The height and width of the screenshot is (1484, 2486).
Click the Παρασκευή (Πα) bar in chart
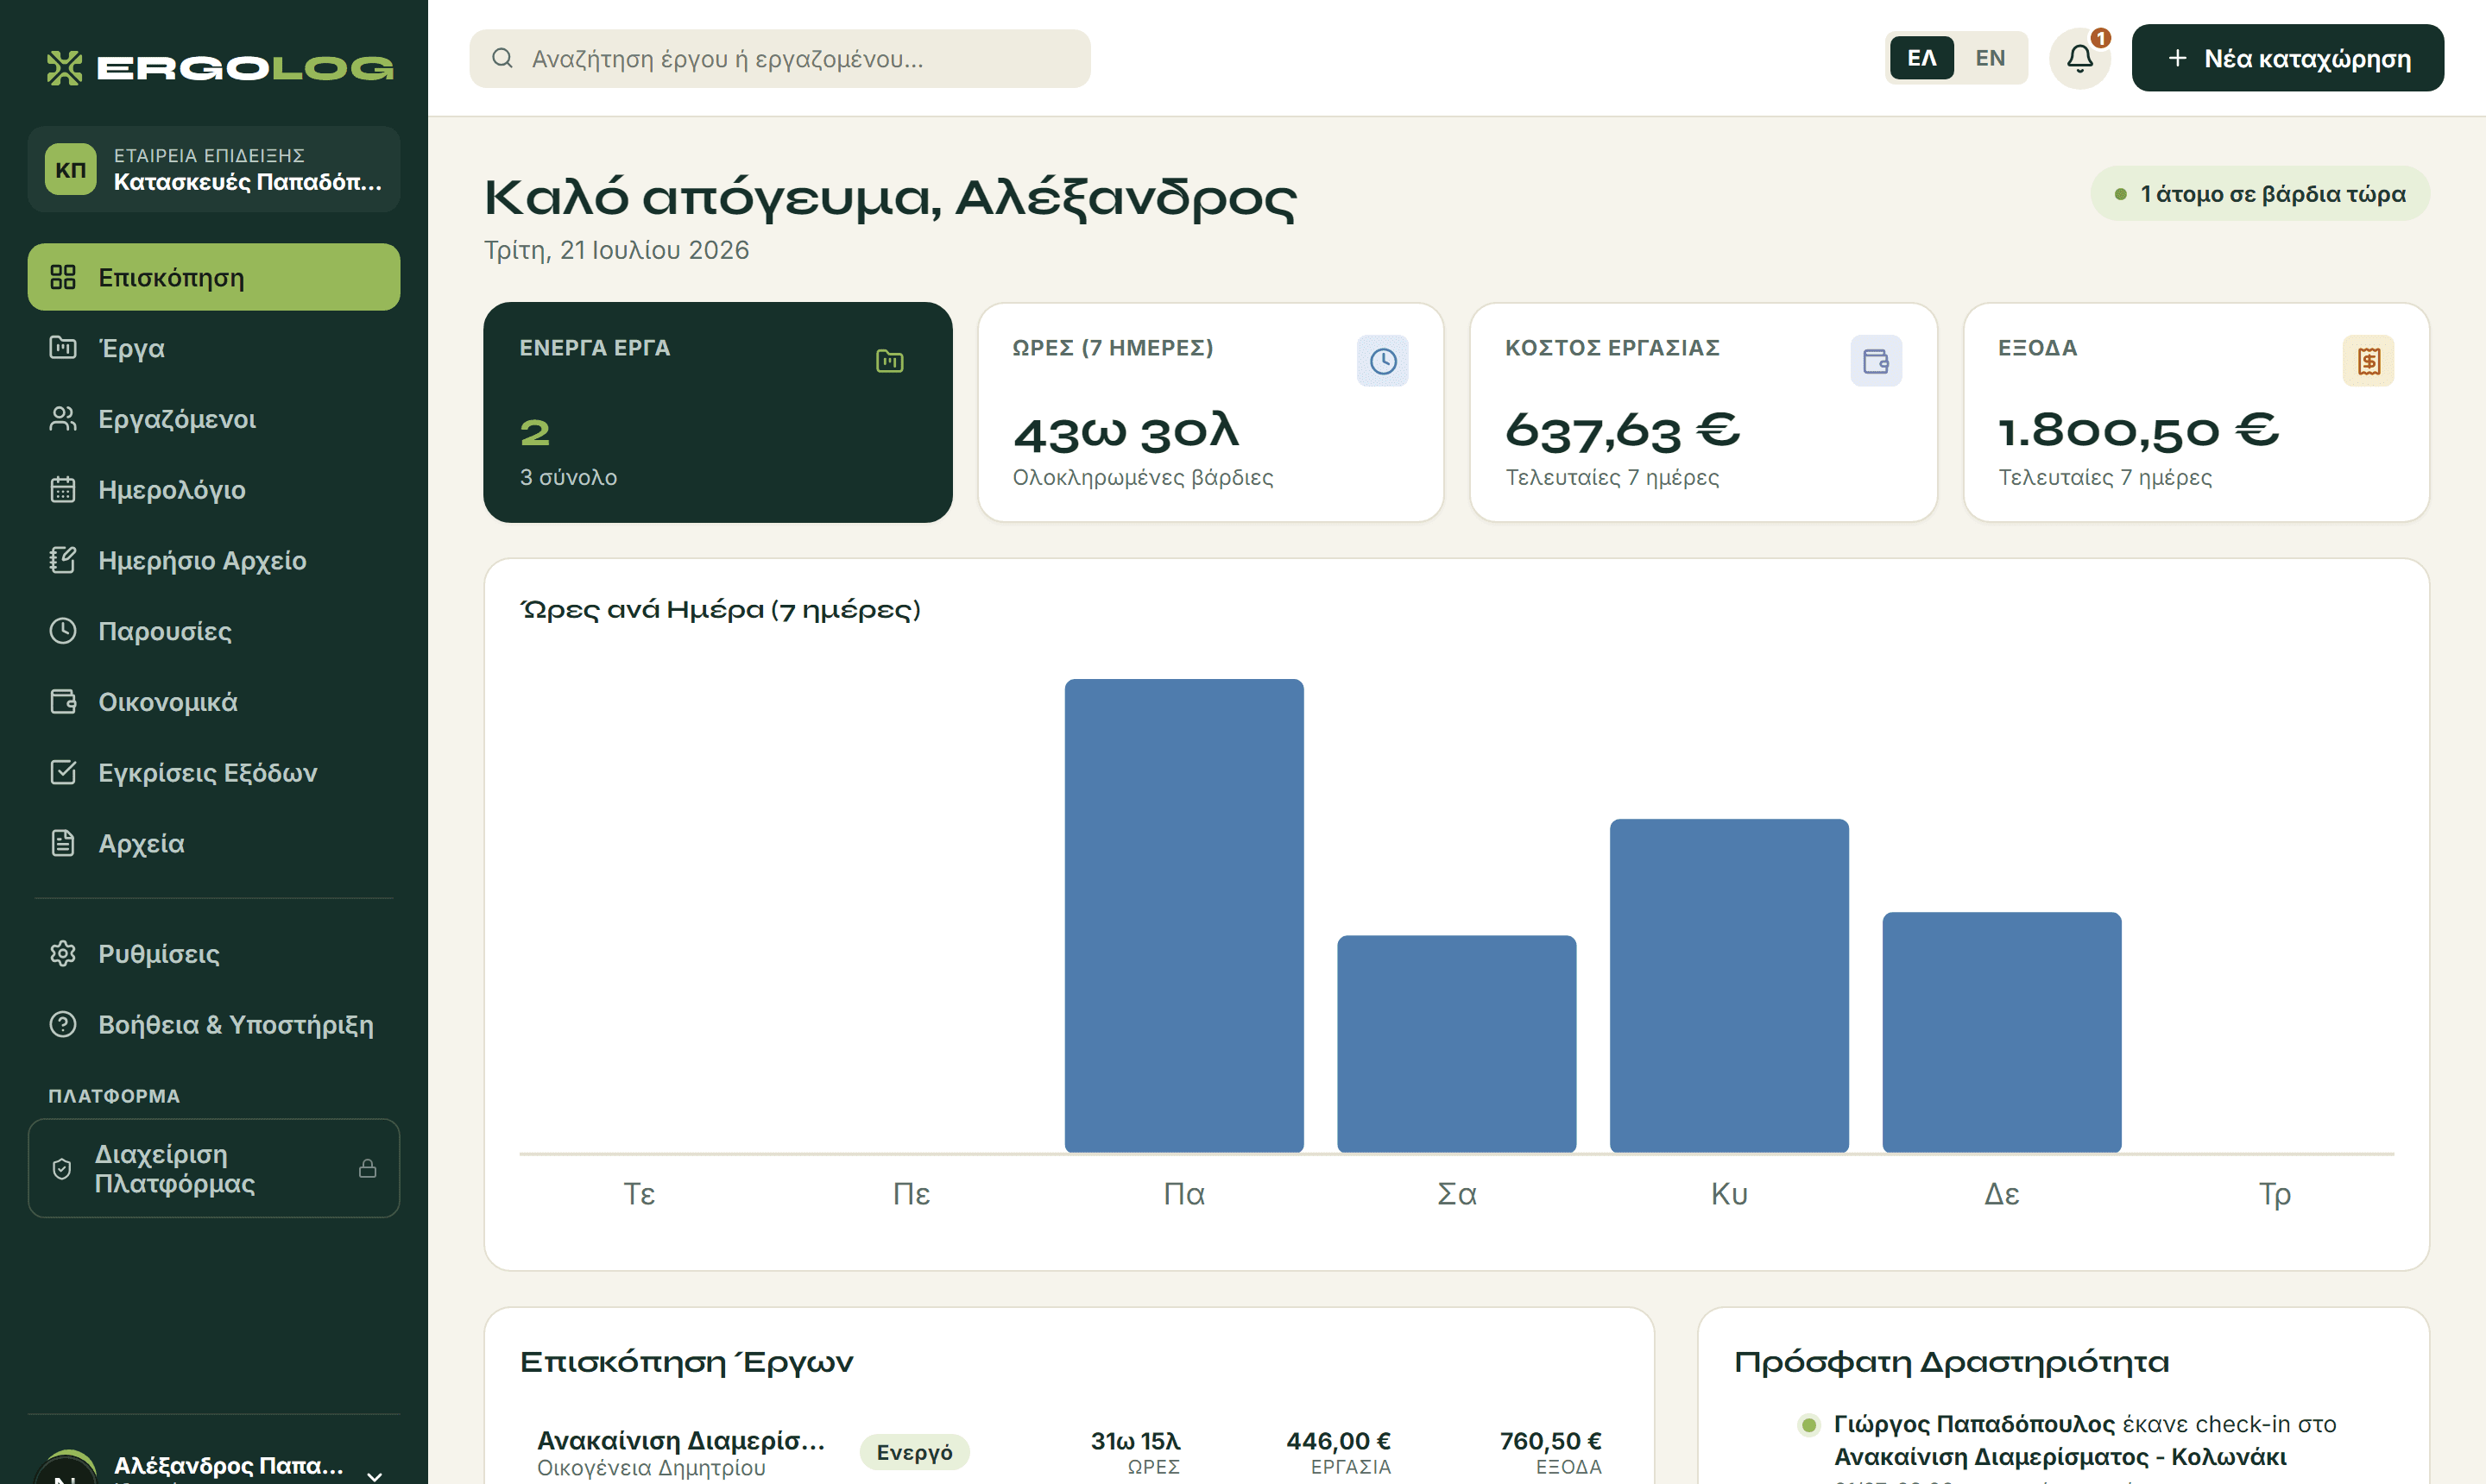(x=1184, y=916)
